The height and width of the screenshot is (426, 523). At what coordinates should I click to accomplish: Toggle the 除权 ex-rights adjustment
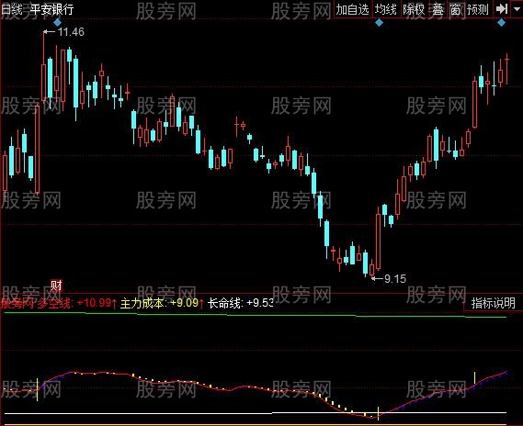(x=414, y=10)
